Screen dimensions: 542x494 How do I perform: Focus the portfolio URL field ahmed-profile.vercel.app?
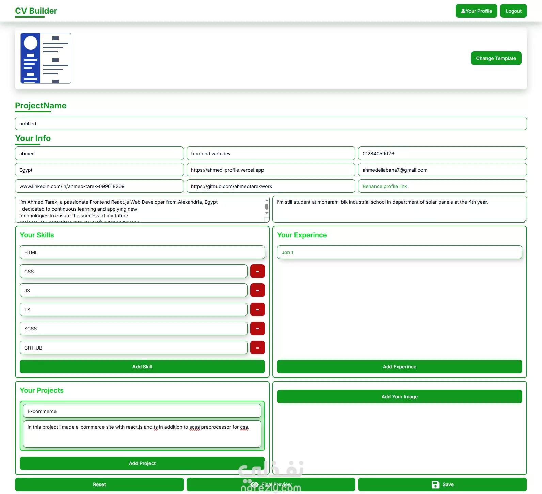pyautogui.click(x=271, y=170)
